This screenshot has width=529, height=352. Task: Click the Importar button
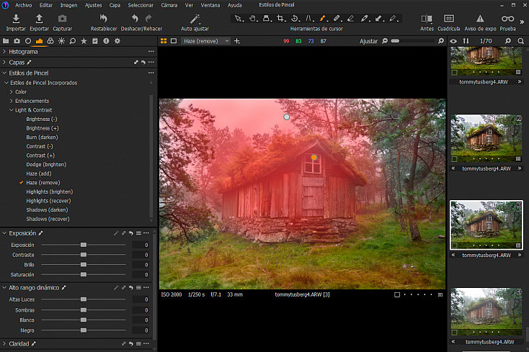click(16, 22)
